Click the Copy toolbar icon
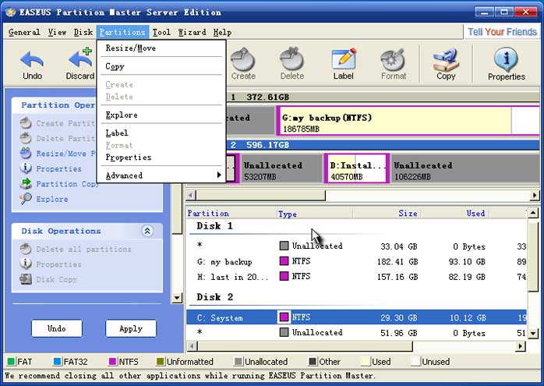The image size is (544, 386). [446, 59]
